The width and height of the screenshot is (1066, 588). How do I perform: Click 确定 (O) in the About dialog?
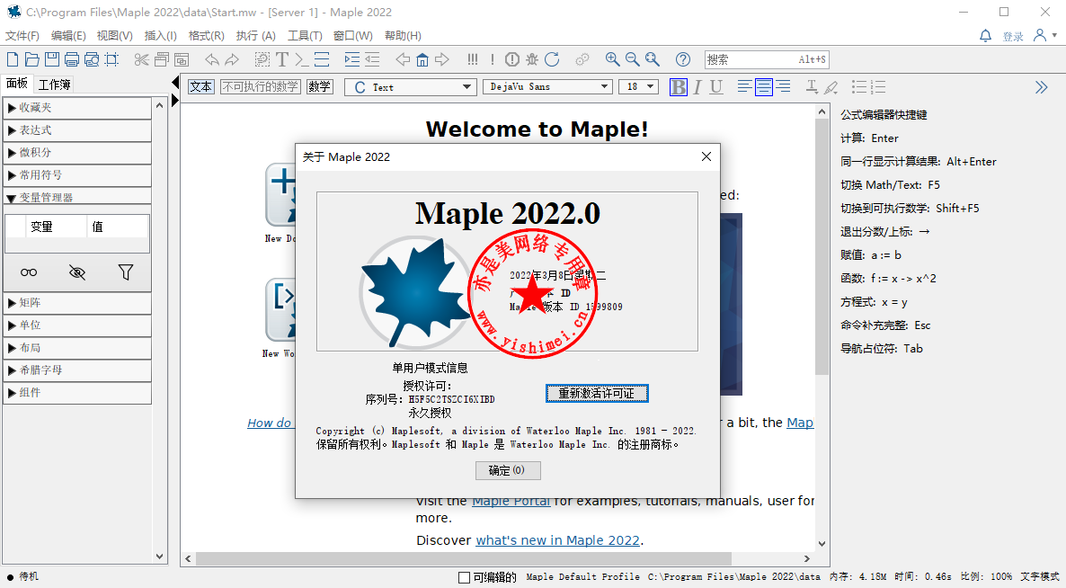tap(508, 470)
